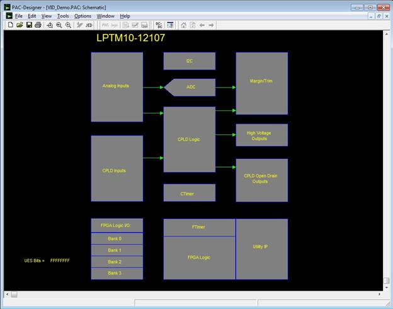Select the CPLD Open Drain Outputs block
Image resolution: width=393 pixels, height=309 pixels.
(x=262, y=180)
